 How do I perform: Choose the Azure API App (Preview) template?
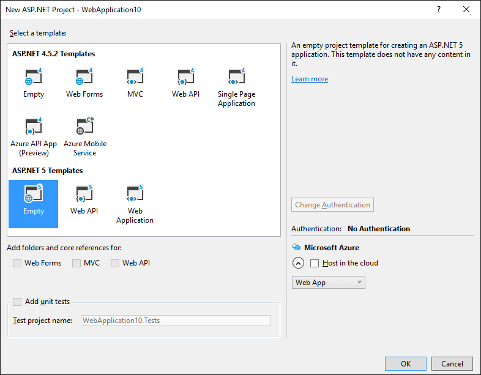click(34, 127)
